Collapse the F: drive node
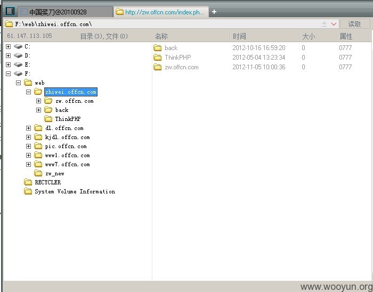Image resolution: width=373 pixels, height=292 pixels. click(9, 74)
